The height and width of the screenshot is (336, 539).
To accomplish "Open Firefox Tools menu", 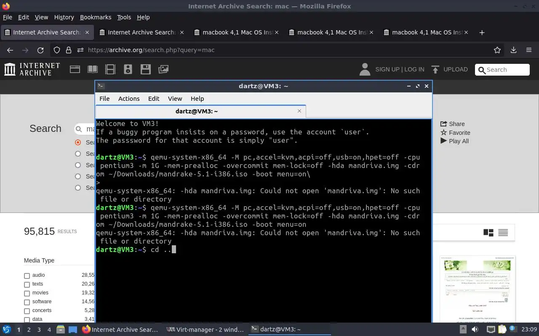I will [x=124, y=17].
